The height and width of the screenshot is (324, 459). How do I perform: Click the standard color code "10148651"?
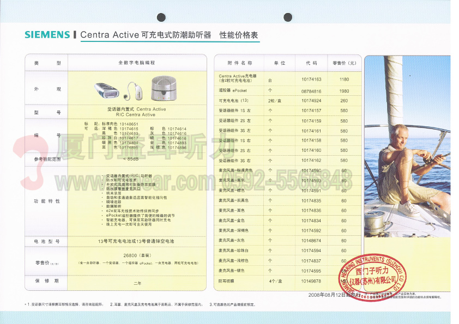(129, 124)
